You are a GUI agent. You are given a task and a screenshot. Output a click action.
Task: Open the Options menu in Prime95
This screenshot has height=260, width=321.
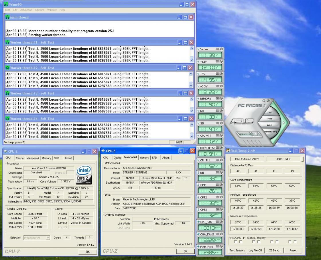tap(40, 10)
